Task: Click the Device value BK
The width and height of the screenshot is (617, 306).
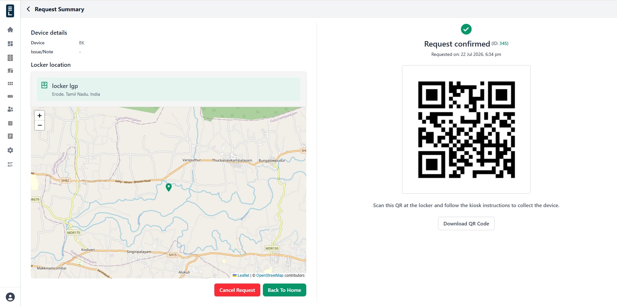Action: (x=82, y=43)
